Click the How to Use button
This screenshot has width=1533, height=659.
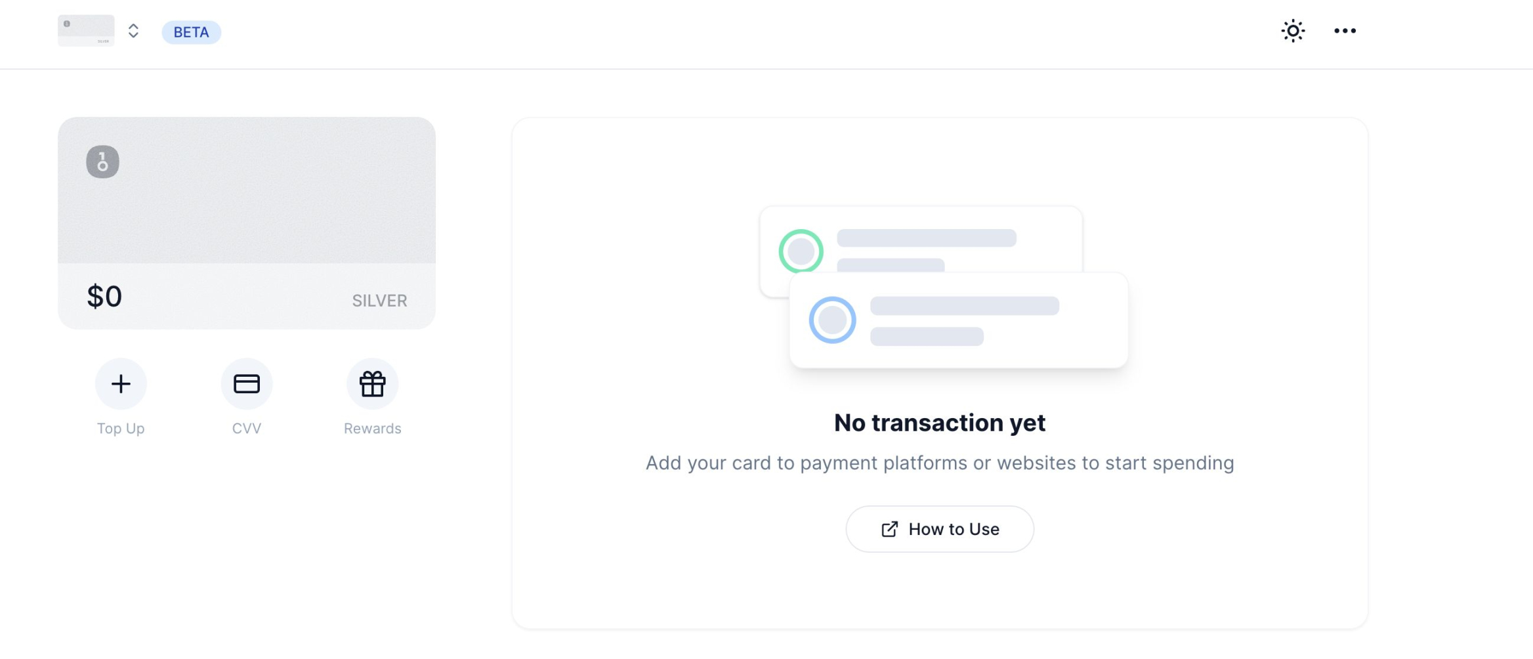(x=940, y=529)
